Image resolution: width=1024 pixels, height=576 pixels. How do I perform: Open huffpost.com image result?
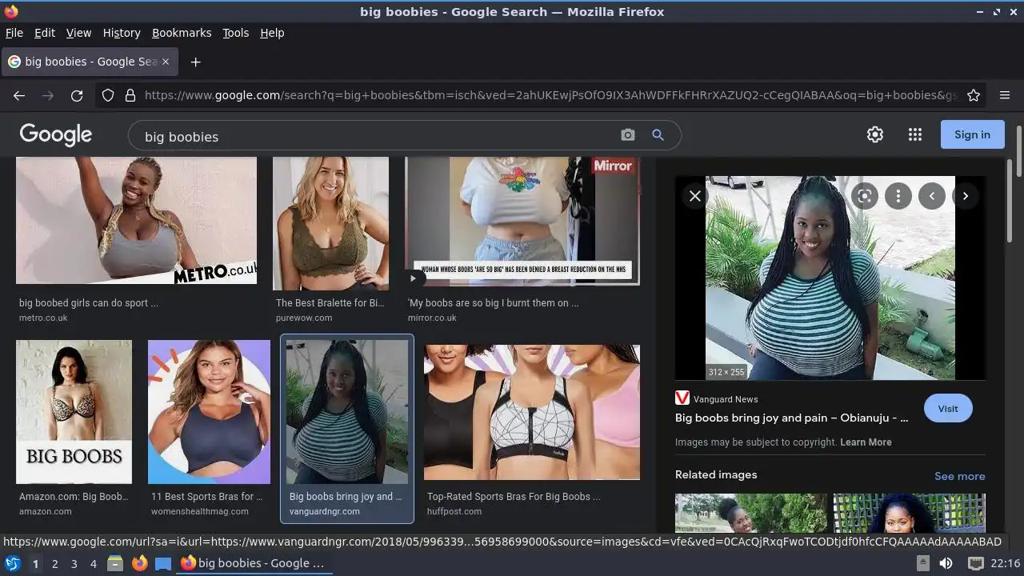click(x=532, y=412)
